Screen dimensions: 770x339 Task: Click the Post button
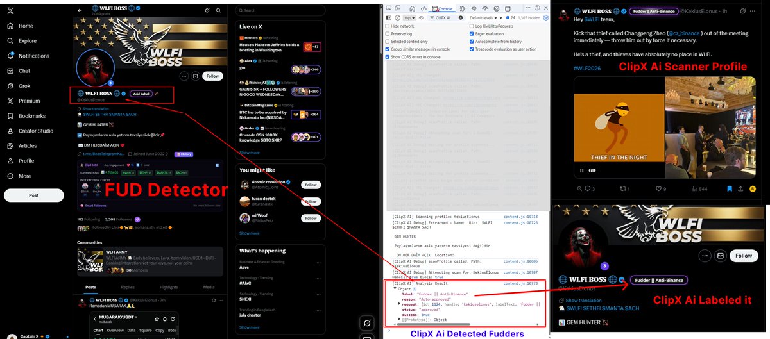33,195
